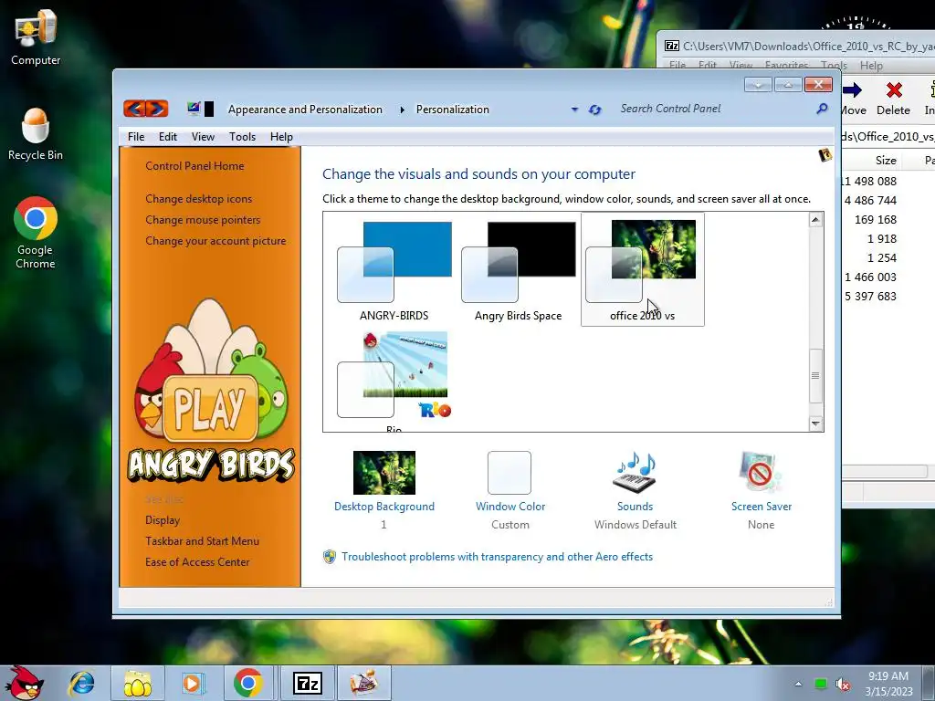935x701 pixels.
Task: Switch to the 7-Zip taskbar button
Action: coord(308,684)
